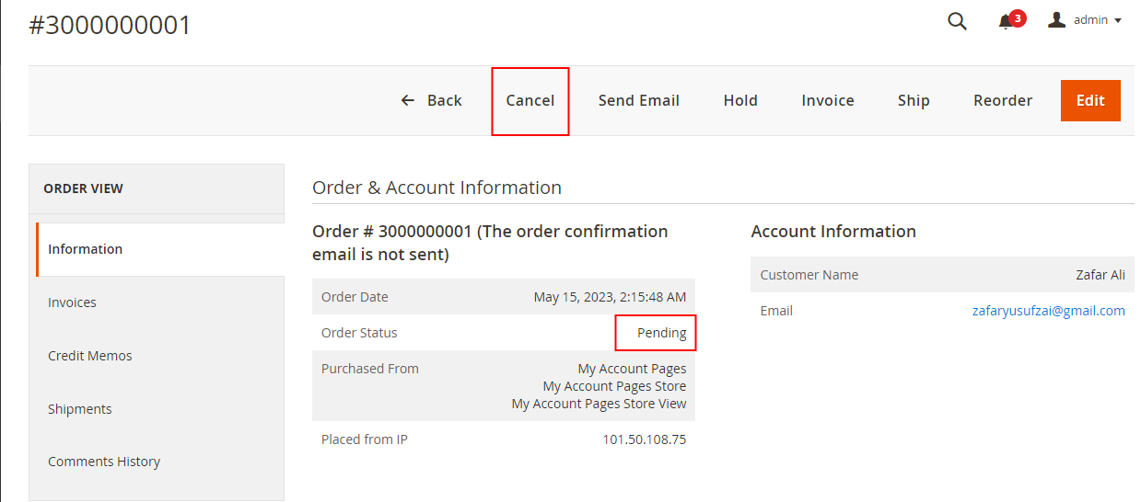This screenshot has height=502, width=1141.
Task: Open the zafaryusufzai@gmail.com email link
Action: tap(1049, 311)
